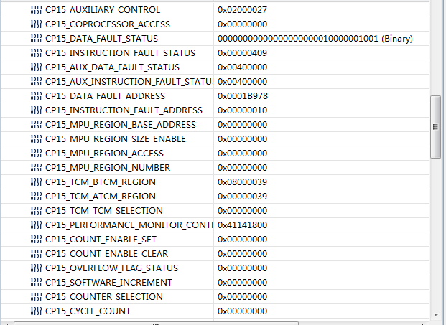Click the register icon beside CP15_AUXILIARY_CONTROL
Image resolution: width=446 pixels, height=325 pixels.
(x=36, y=10)
